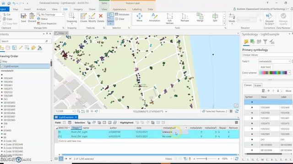The width and height of the screenshot is (293, 164).
Task: Click the Status button in Manage Edits
Action: coord(43,19)
